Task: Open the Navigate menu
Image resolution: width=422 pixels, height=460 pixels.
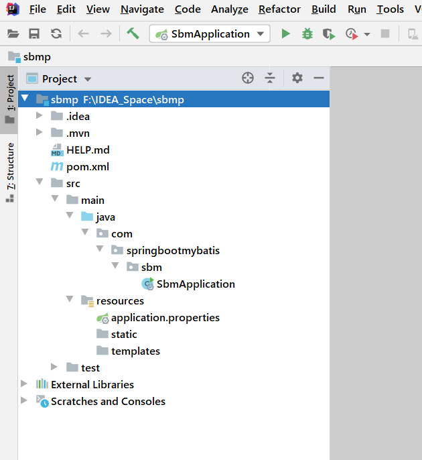Action: tap(142, 9)
